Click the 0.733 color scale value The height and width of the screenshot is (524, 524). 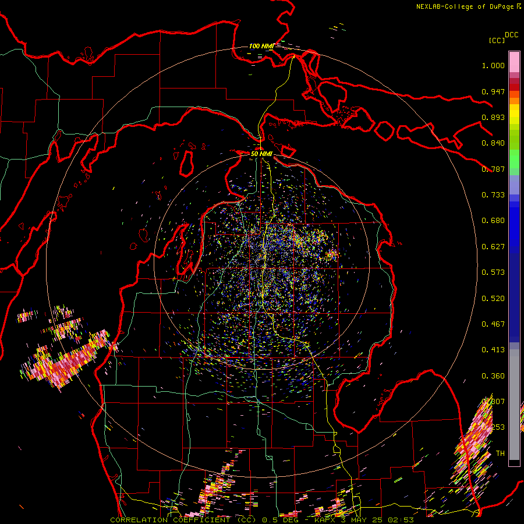(x=493, y=195)
